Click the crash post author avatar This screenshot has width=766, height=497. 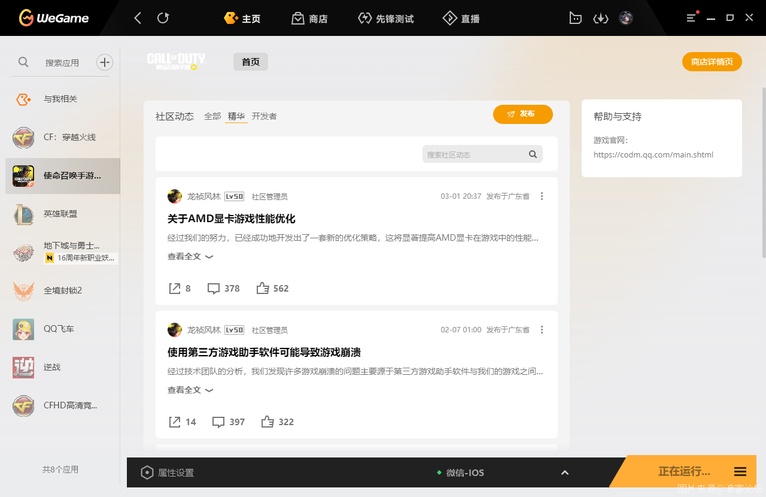click(x=175, y=330)
